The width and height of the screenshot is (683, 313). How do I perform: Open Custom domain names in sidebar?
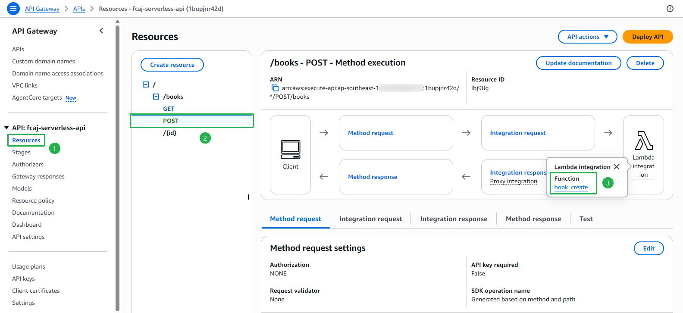click(44, 61)
